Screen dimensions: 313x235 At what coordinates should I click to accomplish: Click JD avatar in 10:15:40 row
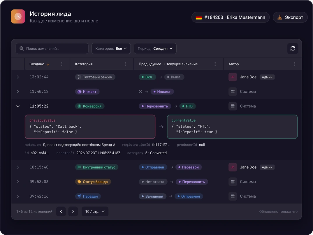pyautogui.click(x=233, y=167)
